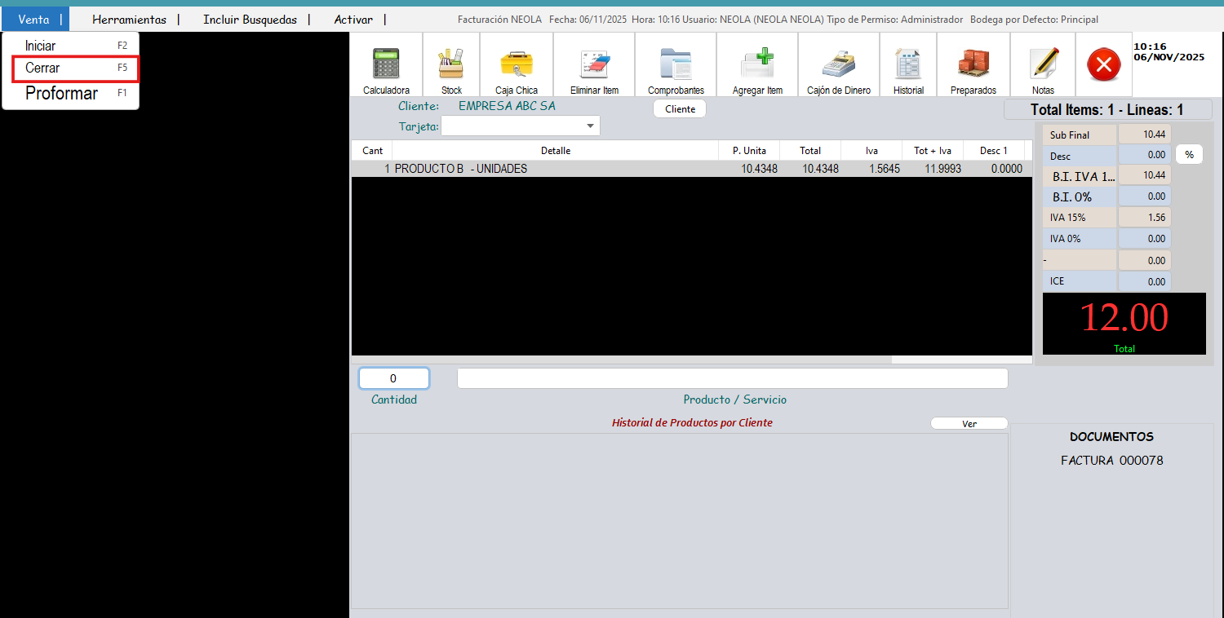Viewport: 1224px width, 618px height.
Task: Focus the Producto / Servicio input field
Action: (732, 378)
